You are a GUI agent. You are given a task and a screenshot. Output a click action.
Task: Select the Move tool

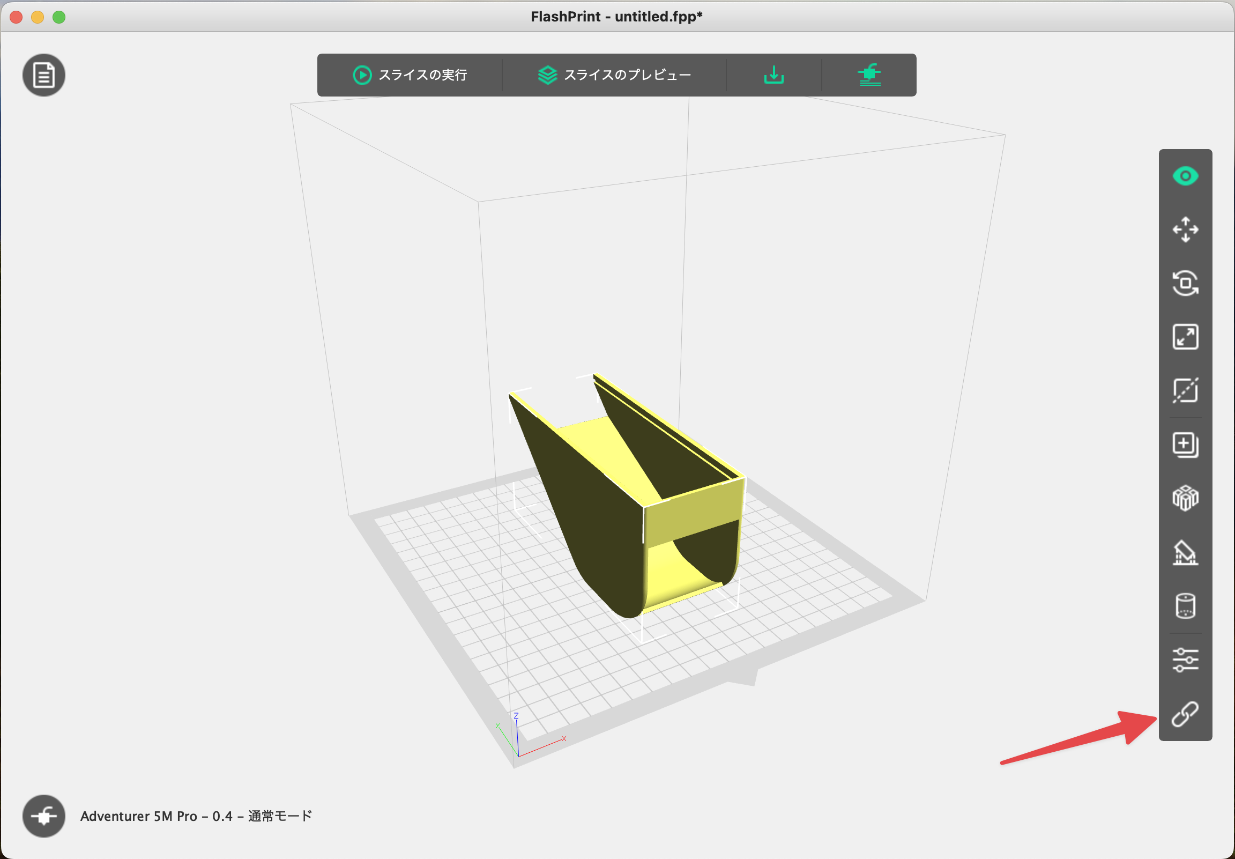[x=1185, y=230]
